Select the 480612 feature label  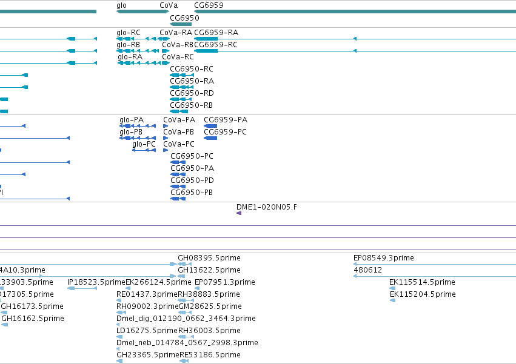point(368,270)
